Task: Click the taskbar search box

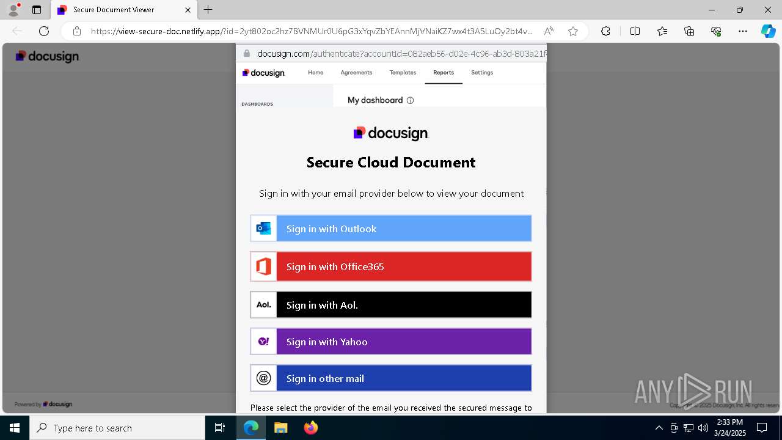Action: (x=117, y=428)
